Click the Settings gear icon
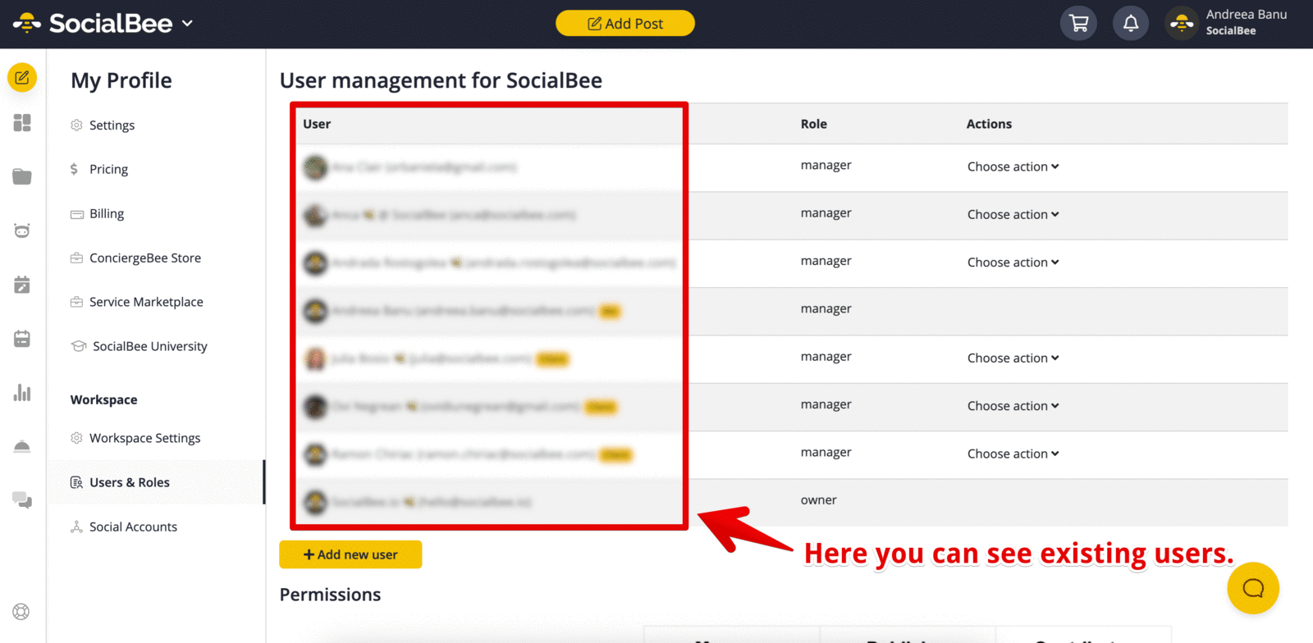 coord(76,125)
